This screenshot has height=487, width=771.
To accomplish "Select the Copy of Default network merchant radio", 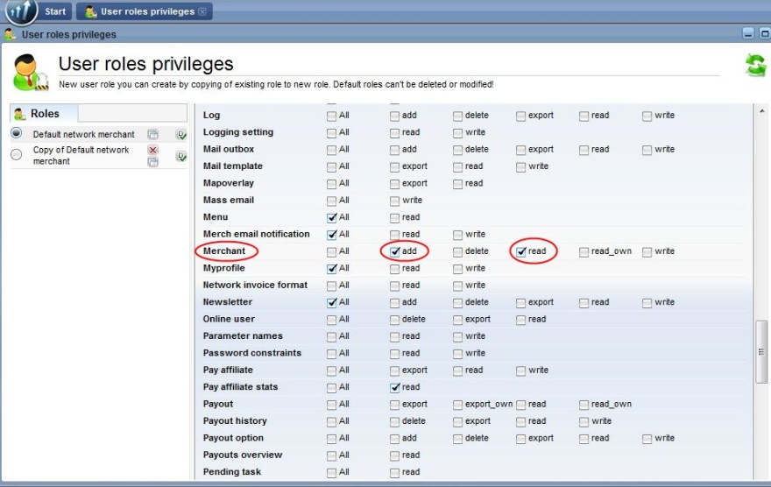I will click(x=17, y=154).
